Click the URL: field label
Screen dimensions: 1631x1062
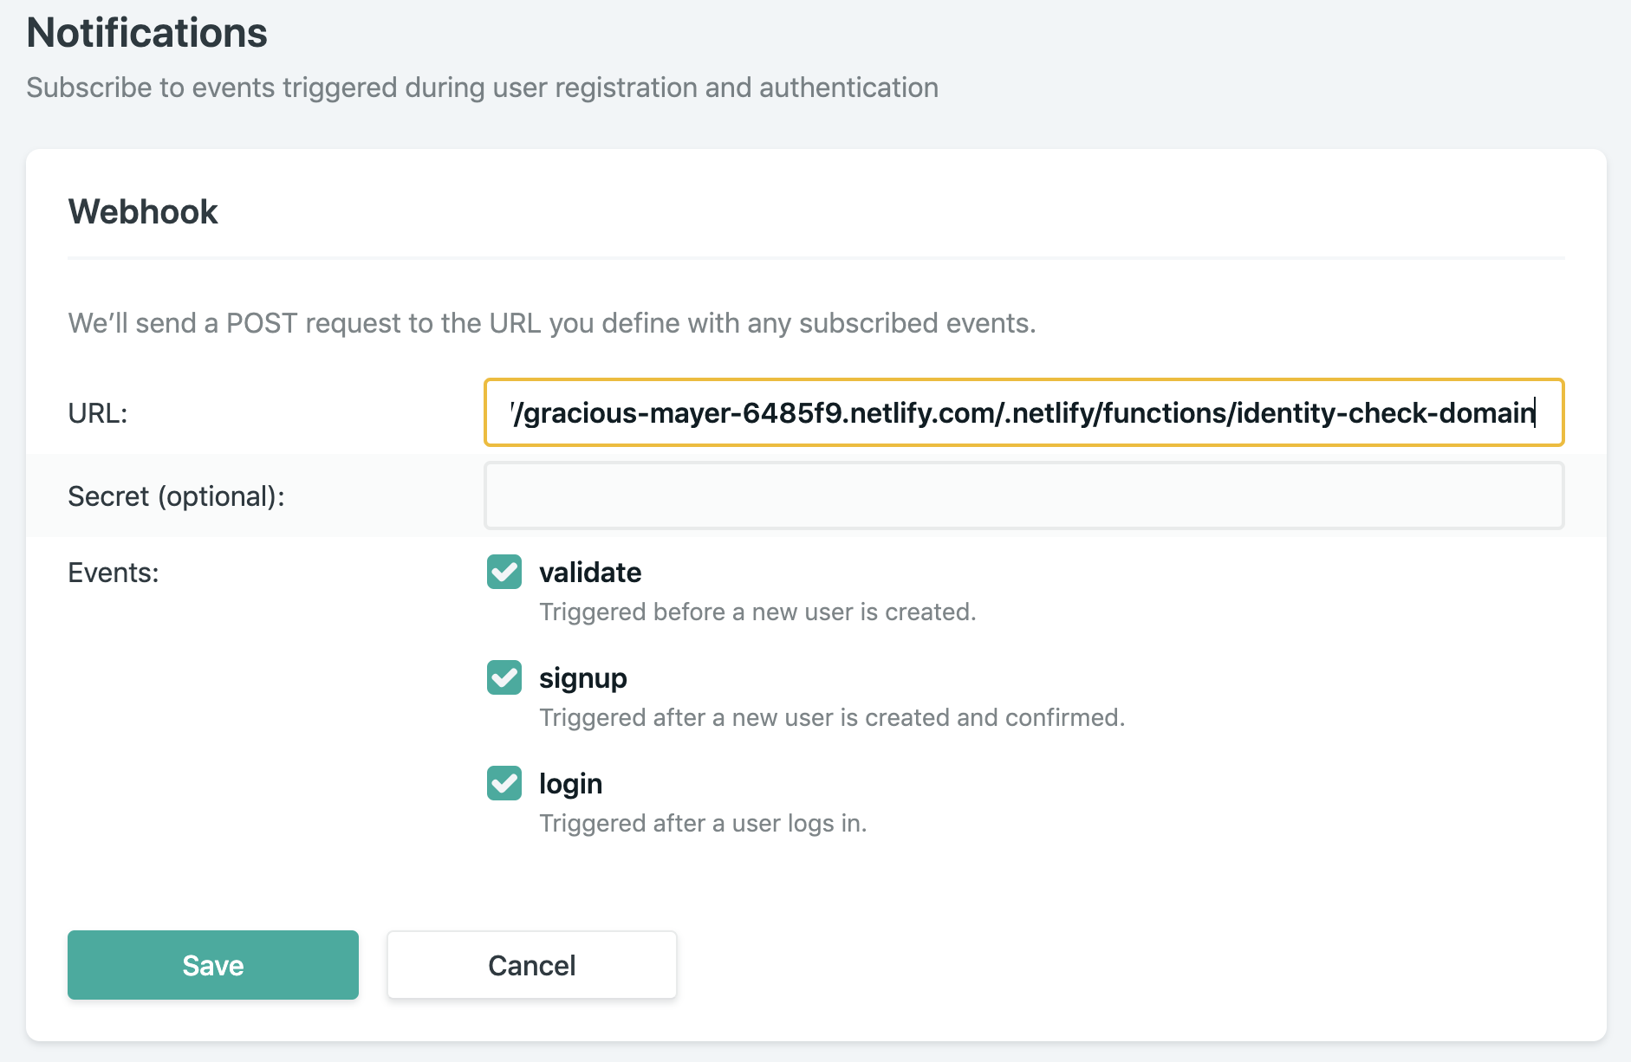[98, 413]
